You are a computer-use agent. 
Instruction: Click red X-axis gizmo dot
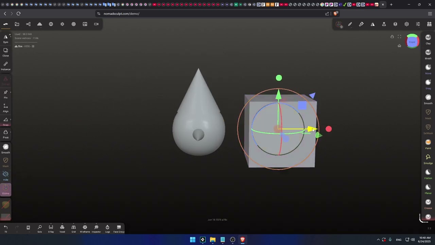(329, 129)
